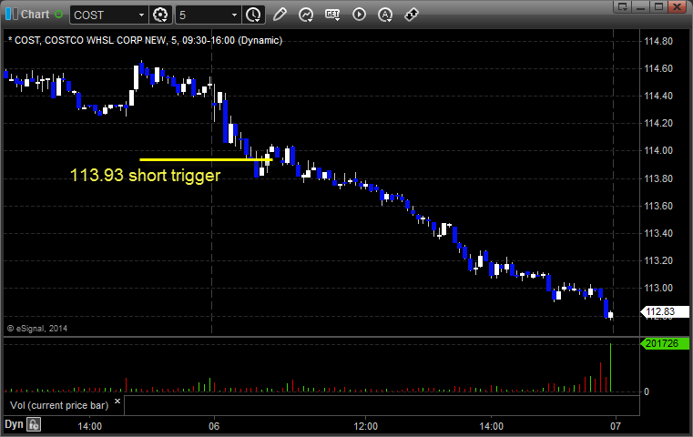Screen dimensions: 693x437
Task: Click the tallest green volume bar
Action: [610, 367]
